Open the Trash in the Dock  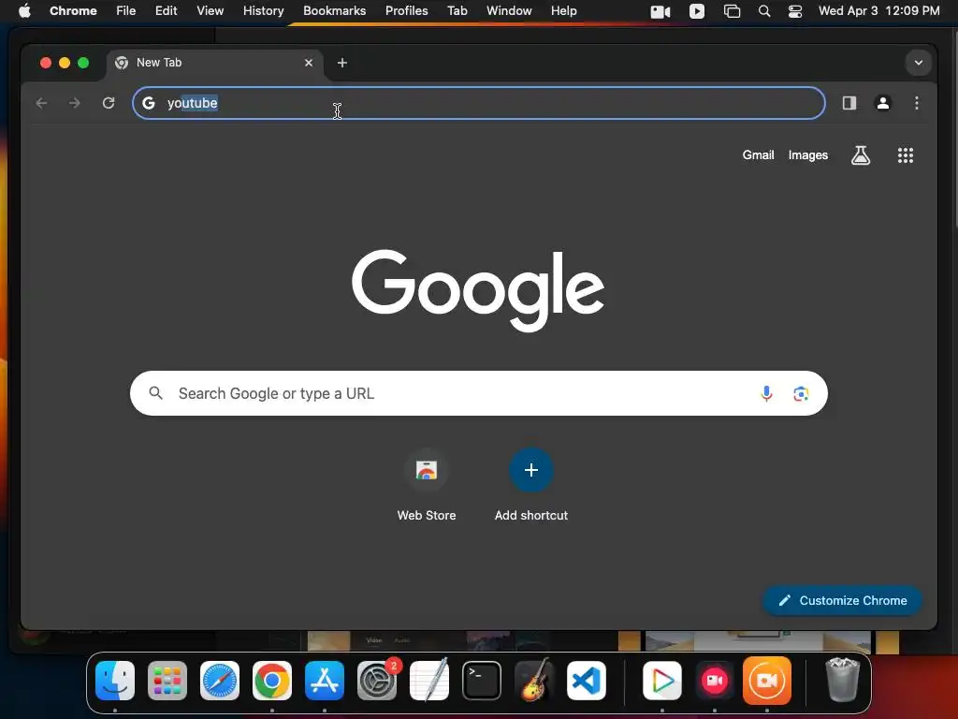(843, 680)
